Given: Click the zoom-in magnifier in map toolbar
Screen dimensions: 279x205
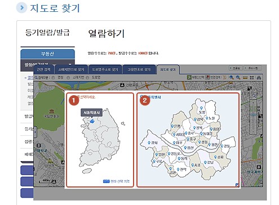Looking at the screenshot, I should point(232,77).
